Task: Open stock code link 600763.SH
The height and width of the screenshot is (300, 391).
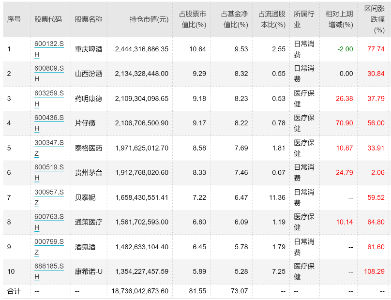Action: point(49,222)
